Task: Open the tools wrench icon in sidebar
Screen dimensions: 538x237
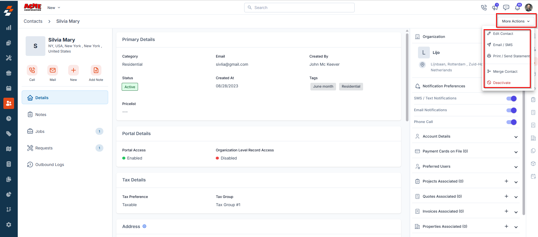Action: (x=9, y=58)
